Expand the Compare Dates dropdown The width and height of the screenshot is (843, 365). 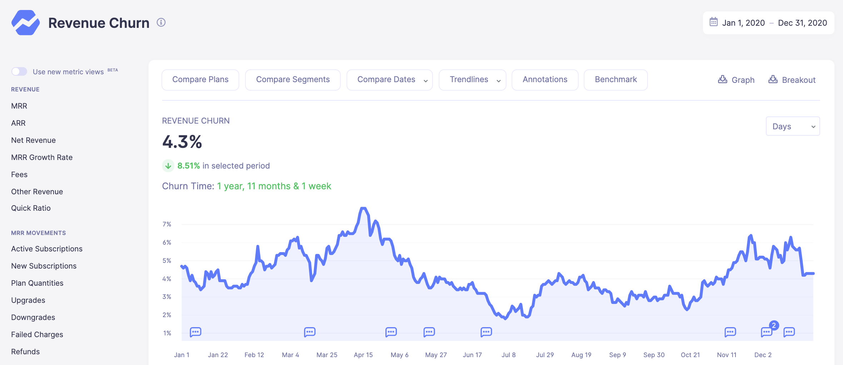tap(389, 80)
